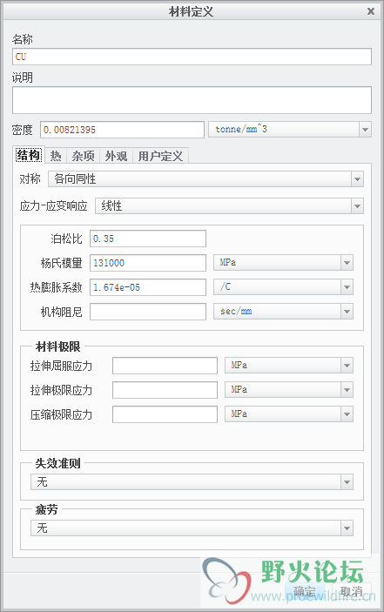Close the 材料定义 dialog
The image size is (384, 612).
(371, 11)
